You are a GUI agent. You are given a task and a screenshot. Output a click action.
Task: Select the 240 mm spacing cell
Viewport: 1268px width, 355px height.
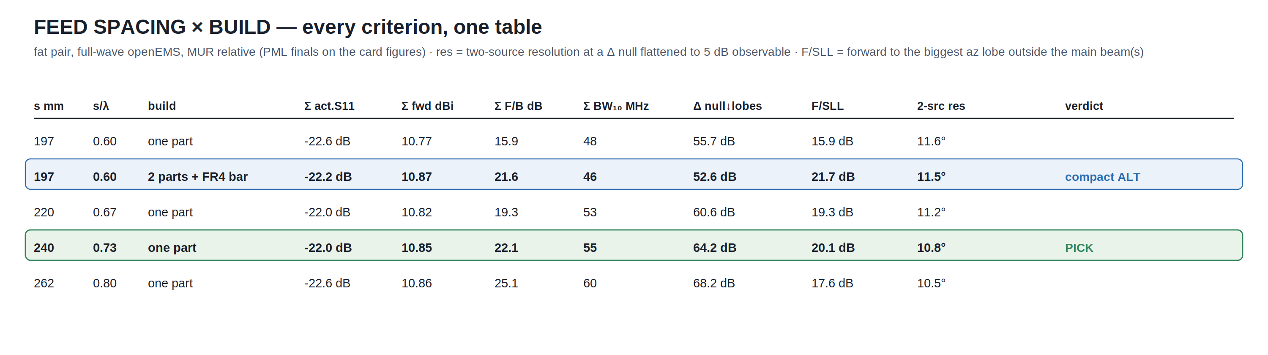(44, 248)
